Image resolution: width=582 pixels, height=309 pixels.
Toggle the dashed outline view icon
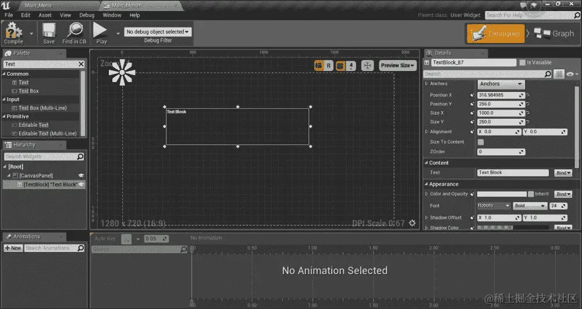(319, 66)
